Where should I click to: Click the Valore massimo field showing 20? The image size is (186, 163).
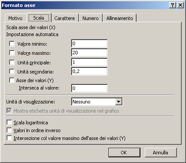click(89, 53)
